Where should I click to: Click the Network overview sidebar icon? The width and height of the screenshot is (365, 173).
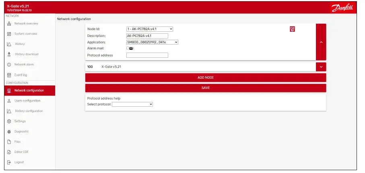[9, 23]
